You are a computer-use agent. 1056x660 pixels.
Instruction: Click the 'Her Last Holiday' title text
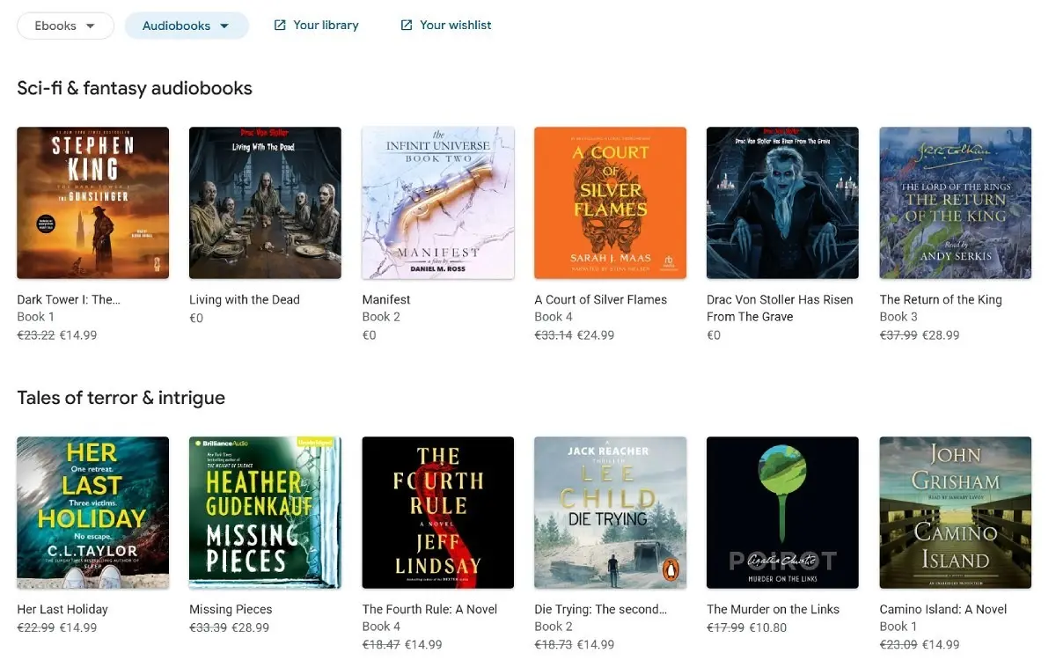(x=62, y=610)
